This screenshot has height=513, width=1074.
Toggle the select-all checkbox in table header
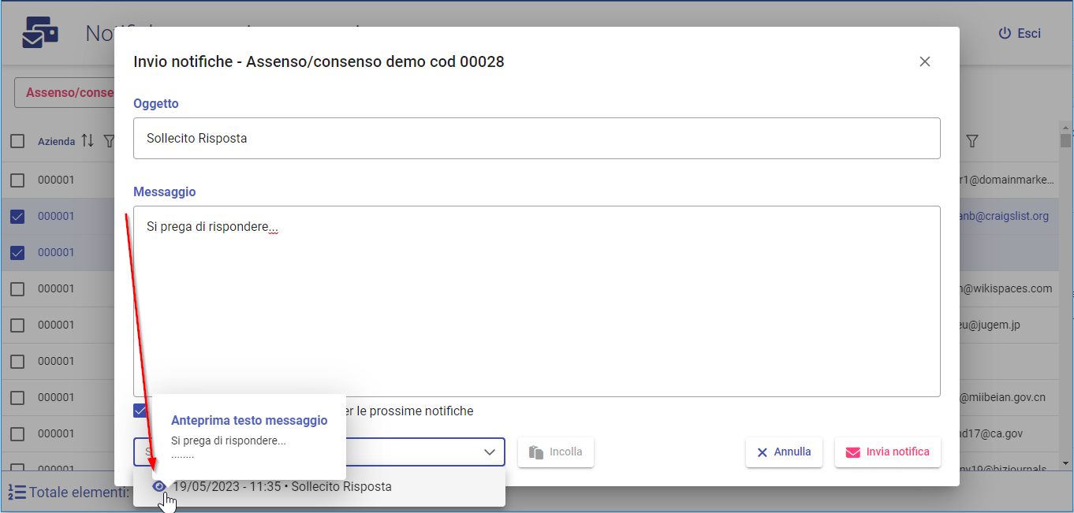pyautogui.click(x=17, y=141)
